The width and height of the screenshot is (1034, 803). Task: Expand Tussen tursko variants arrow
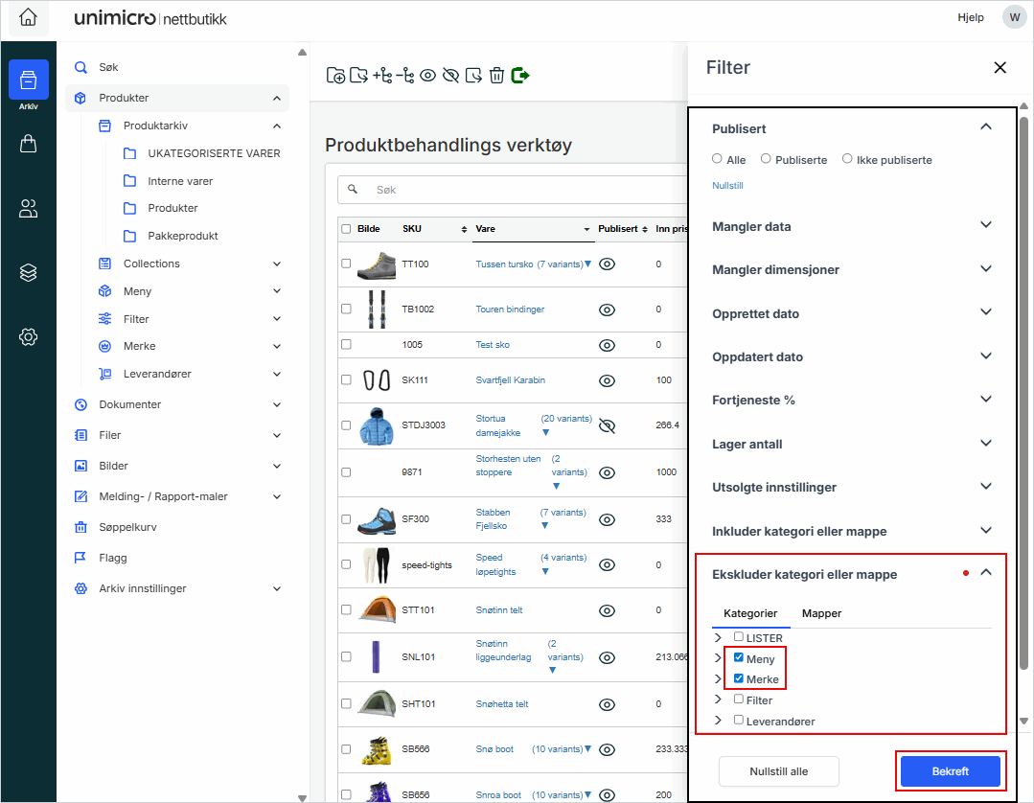[x=587, y=264]
